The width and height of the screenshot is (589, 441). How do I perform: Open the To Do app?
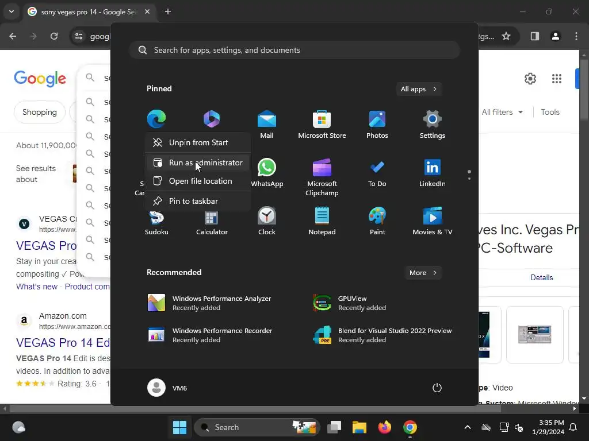377,172
